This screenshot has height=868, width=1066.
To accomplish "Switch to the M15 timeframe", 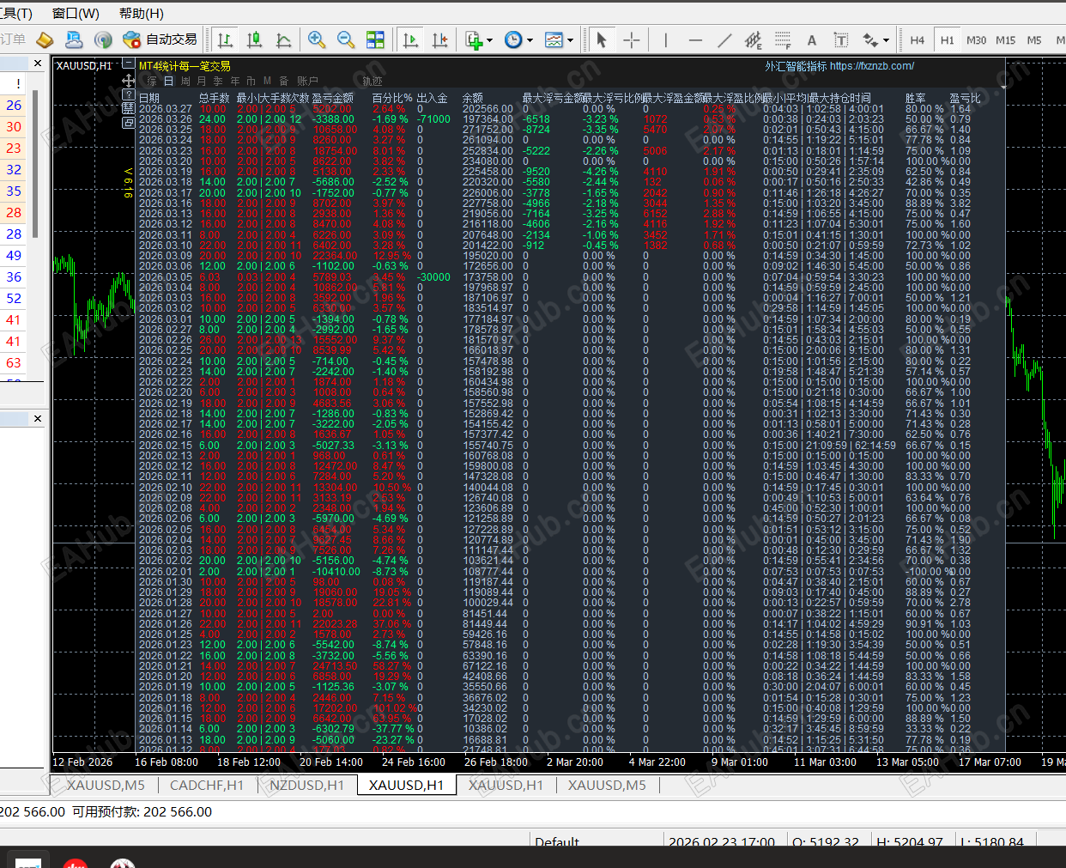I will click(x=1006, y=40).
